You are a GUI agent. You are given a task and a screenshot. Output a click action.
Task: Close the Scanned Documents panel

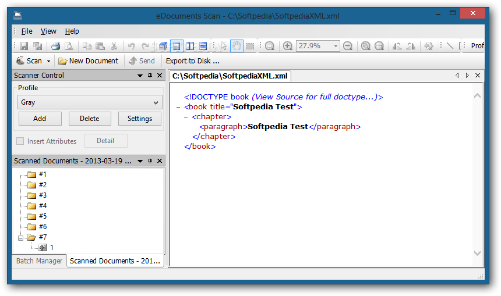tap(160, 161)
